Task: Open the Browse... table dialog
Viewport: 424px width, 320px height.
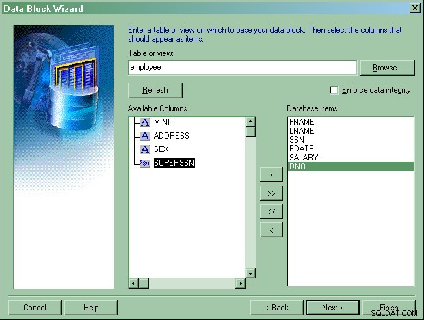Action: coord(388,68)
